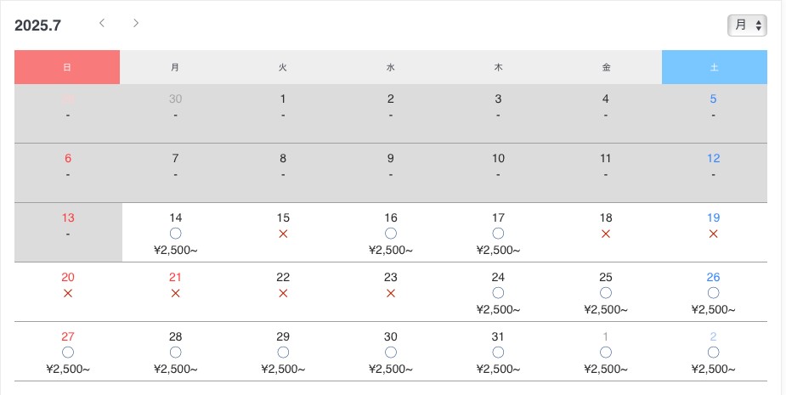Select the circle on July 31
The width and height of the screenshot is (786, 395).
click(x=498, y=353)
